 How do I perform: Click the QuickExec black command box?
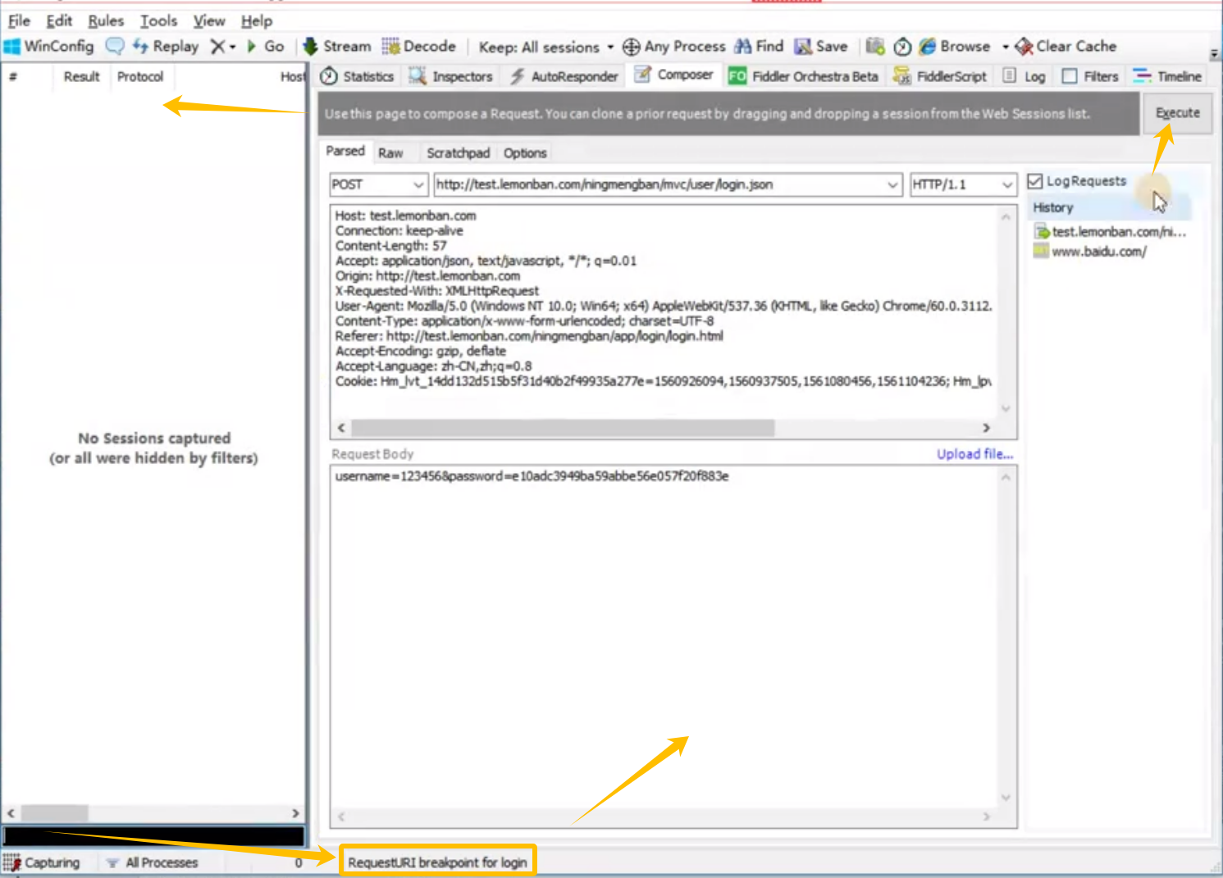click(x=153, y=836)
